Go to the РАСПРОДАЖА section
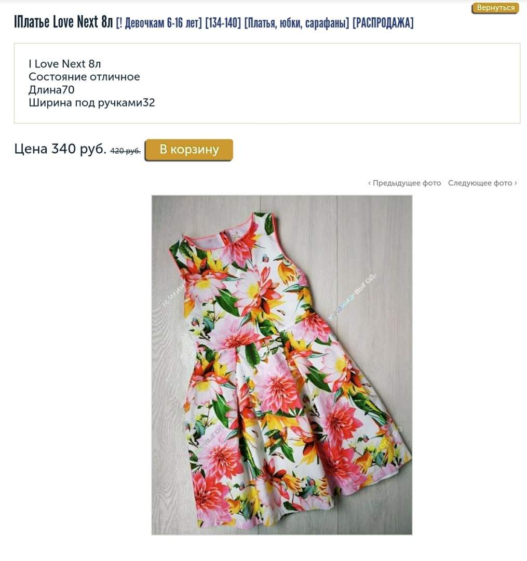 click(x=383, y=23)
